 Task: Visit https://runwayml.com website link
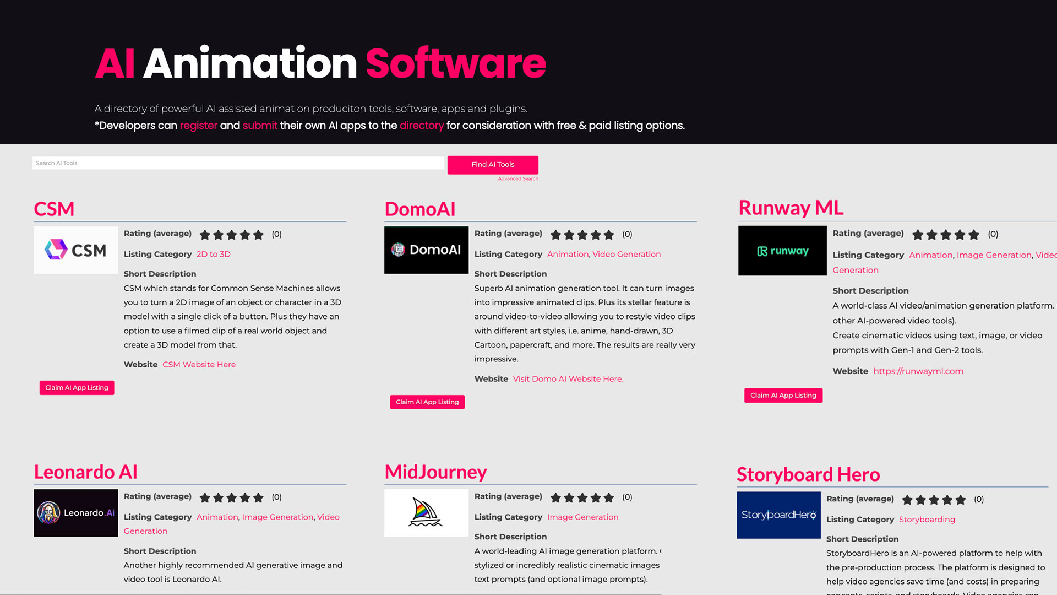pyautogui.click(x=918, y=371)
